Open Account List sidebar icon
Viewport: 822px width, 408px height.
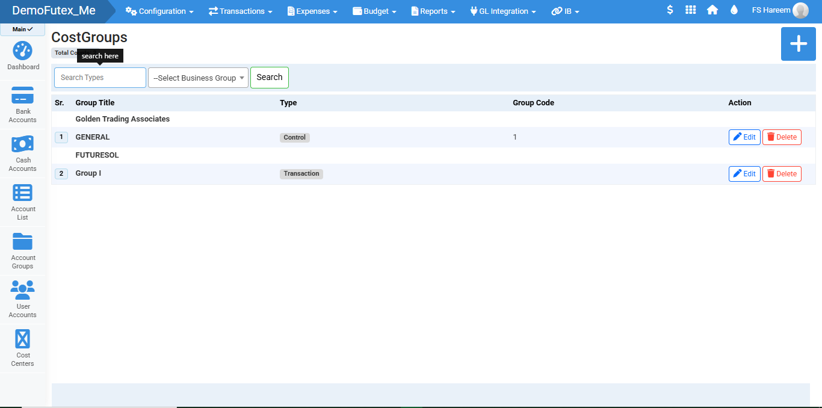(x=23, y=194)
